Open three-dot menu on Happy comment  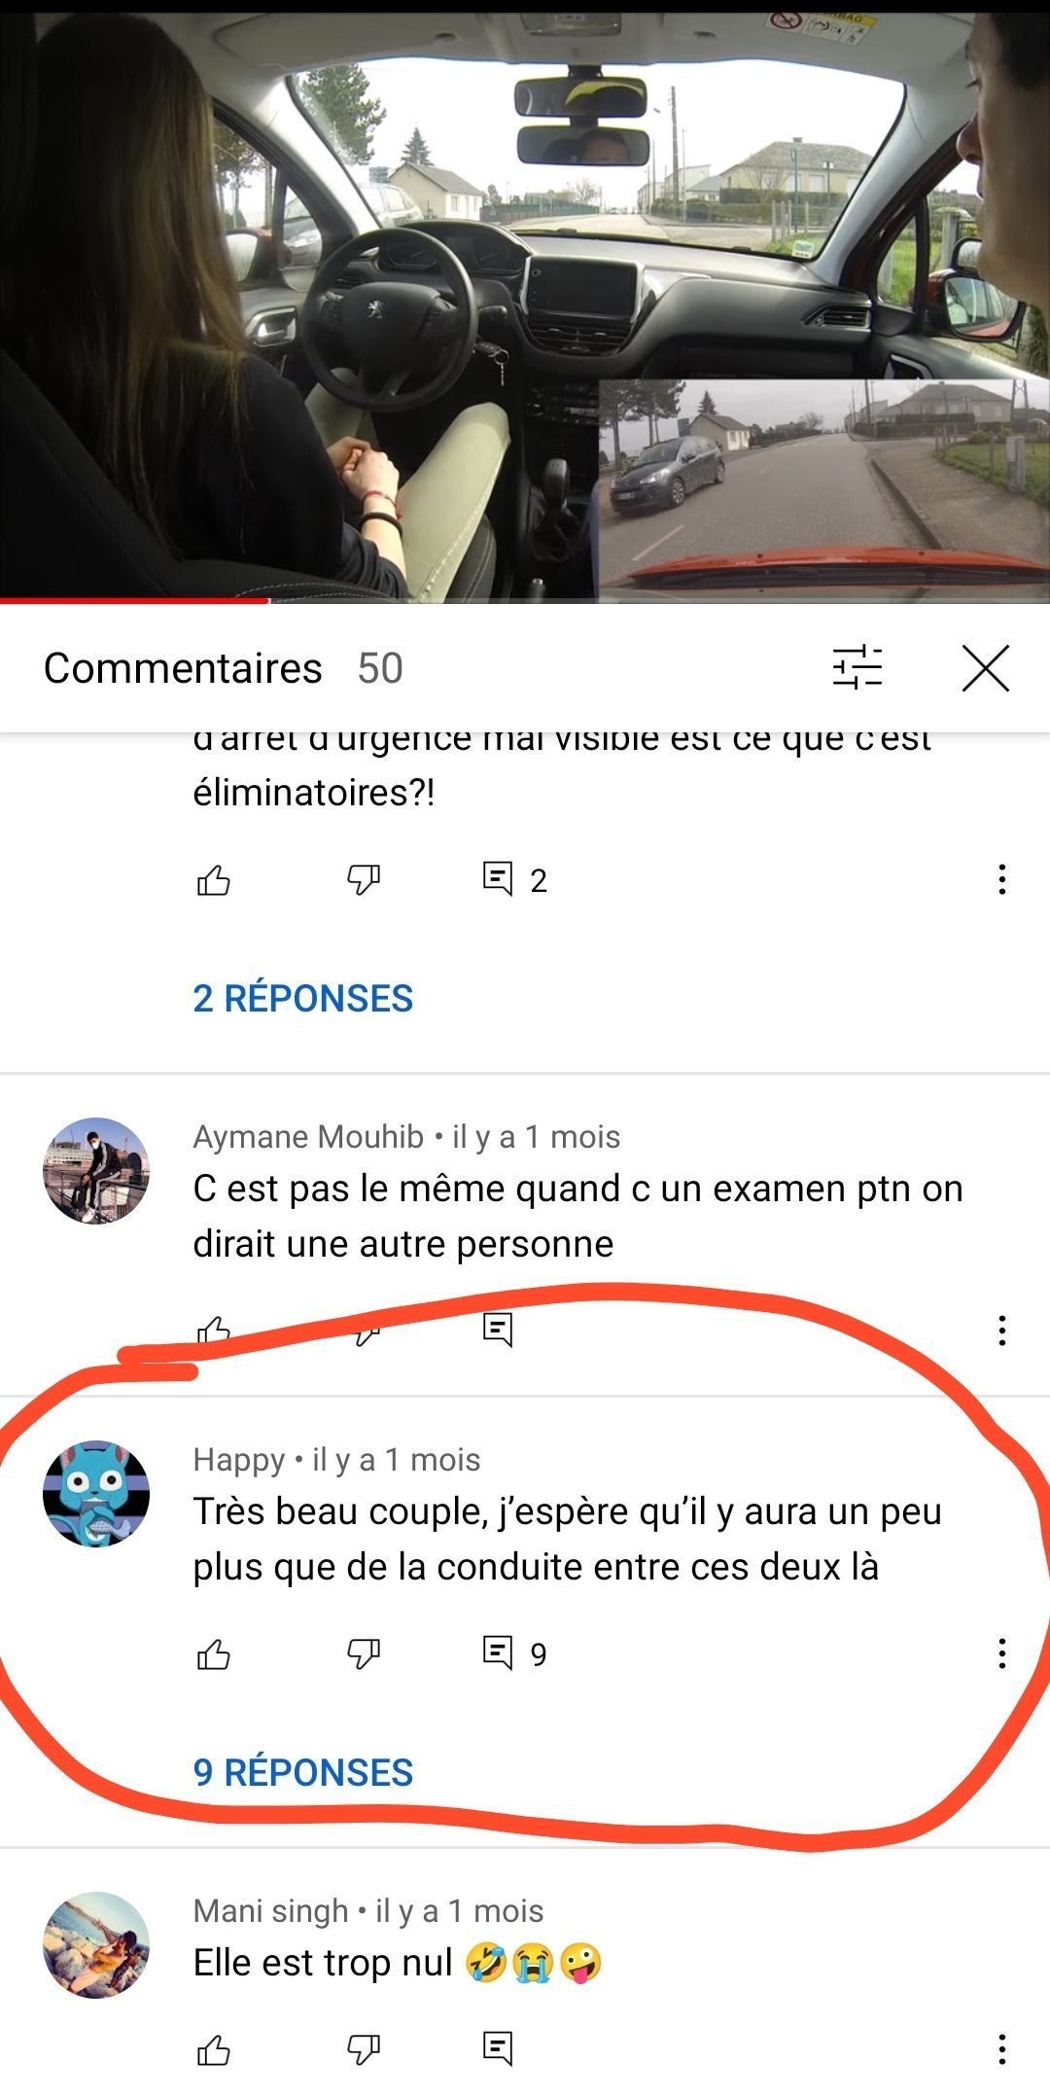[1001, 1653]
